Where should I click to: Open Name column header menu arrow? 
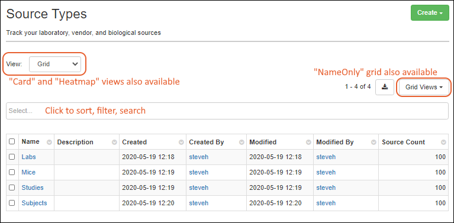coord(50,143)
